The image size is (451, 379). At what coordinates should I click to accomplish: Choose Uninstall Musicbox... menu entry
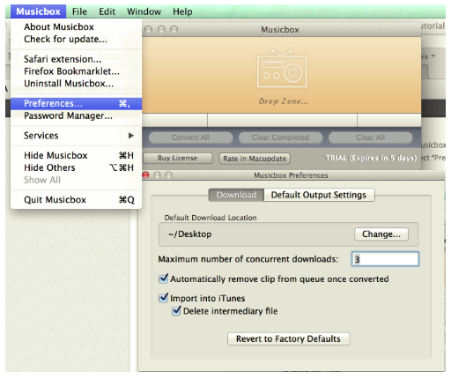pyautogui.click(x=77, y=84)
